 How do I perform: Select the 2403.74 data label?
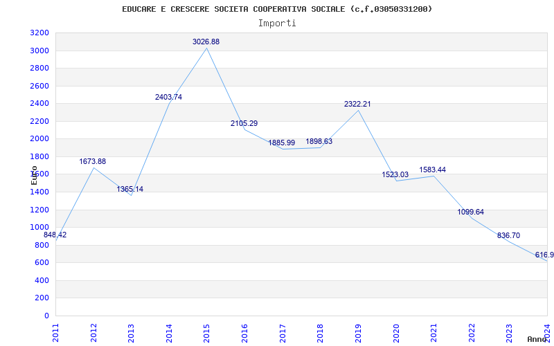168,97
